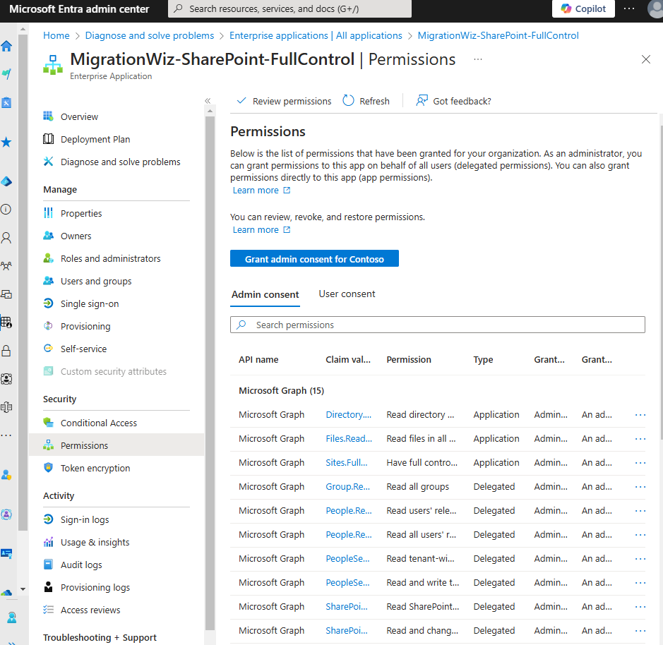Click Grant admin consent for Contoso

click(314, 259)
